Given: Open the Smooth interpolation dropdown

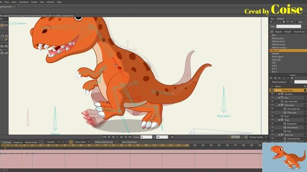Looking at the screenshot, I should pos(53,142).
